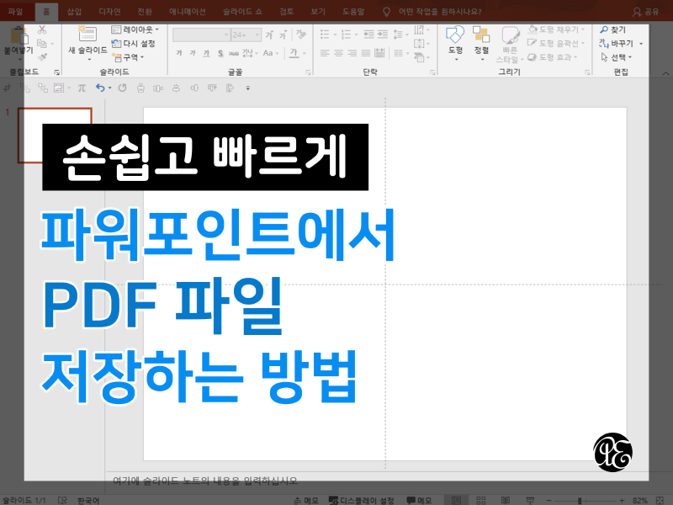The height and width of the screenshot is (505, 673).
Task: Click the 붙여넣기 paste clipboard icon
Action: tap(19, 35)
